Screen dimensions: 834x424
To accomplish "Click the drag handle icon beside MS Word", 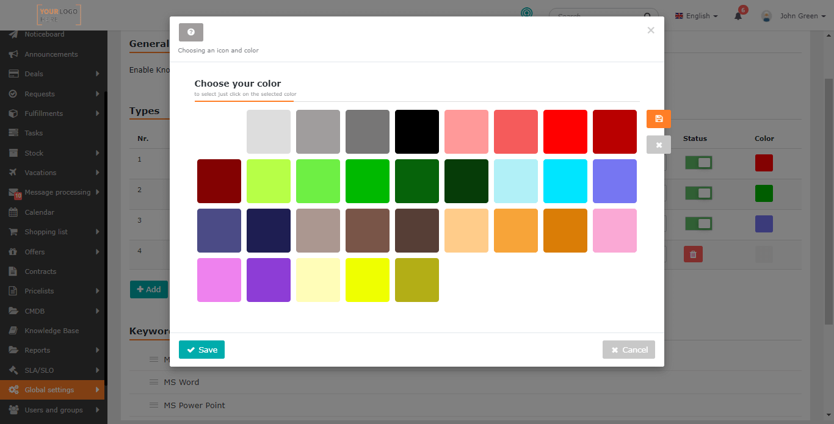I will click(x=154, y=382).
